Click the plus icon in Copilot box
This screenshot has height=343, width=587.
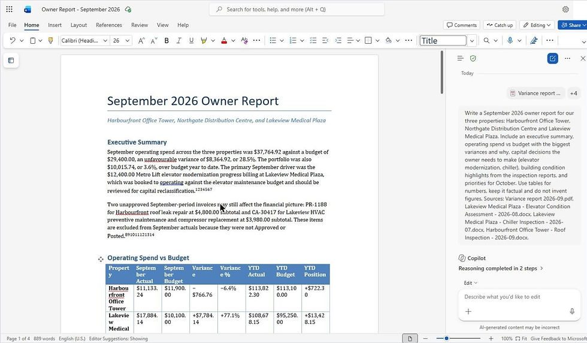(x=468, y=311)
